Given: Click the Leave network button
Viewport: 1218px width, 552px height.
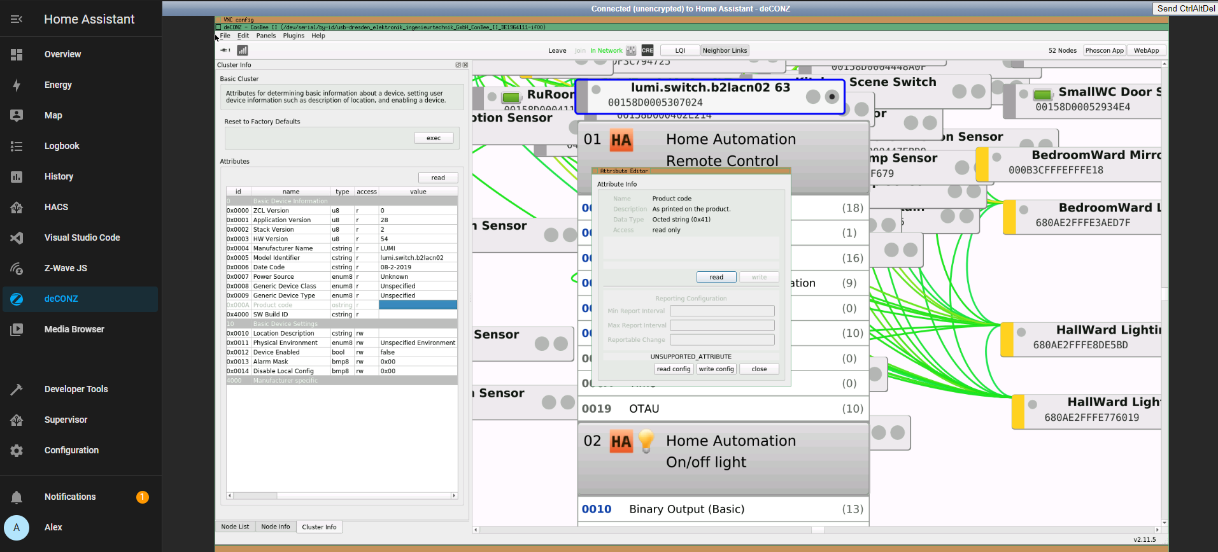Looking at the screenshot, I should click(x=557, y=50).
